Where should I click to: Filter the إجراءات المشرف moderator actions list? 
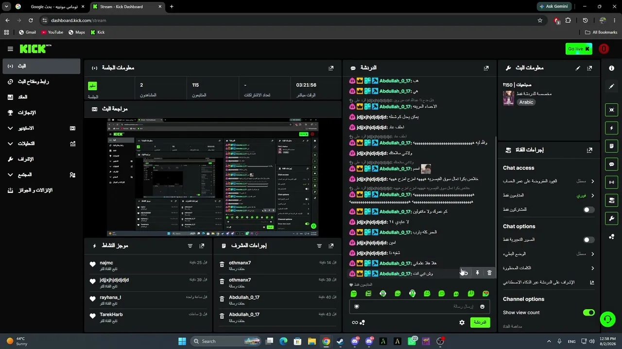tap(319, 246)
